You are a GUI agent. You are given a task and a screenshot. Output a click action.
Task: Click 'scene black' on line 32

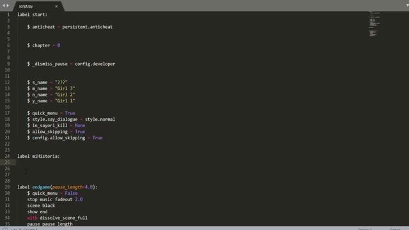pyautogui.click(x=41, y=206)
